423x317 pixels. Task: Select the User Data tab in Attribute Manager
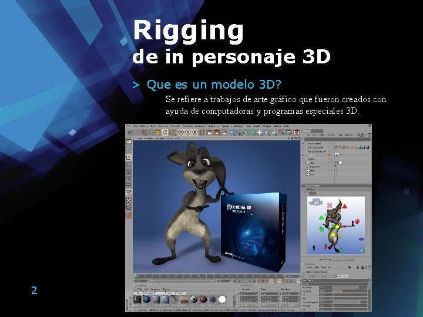342,276
